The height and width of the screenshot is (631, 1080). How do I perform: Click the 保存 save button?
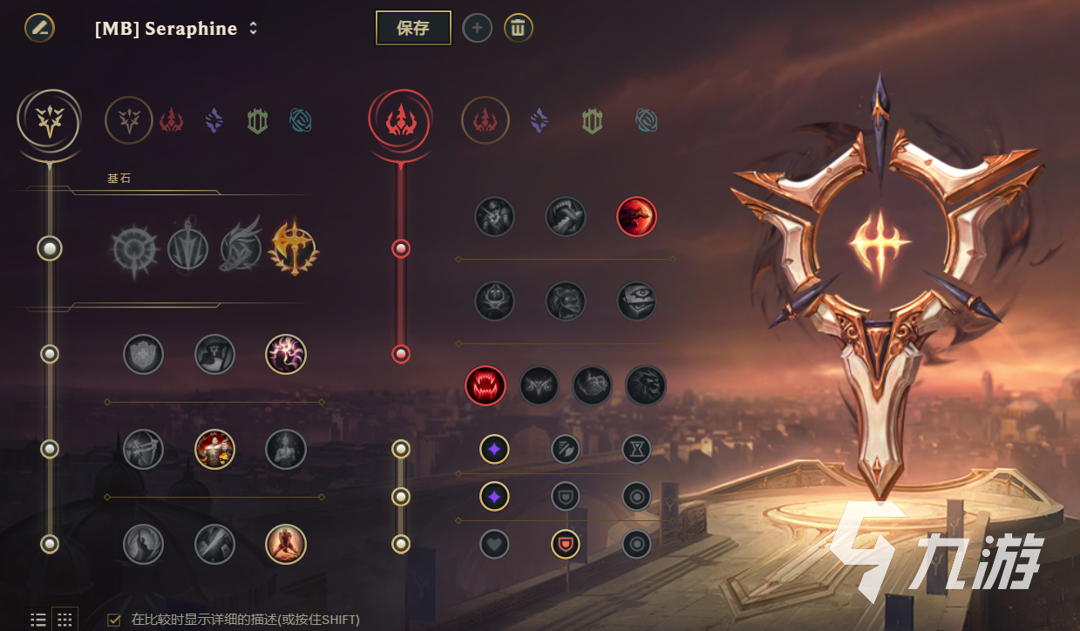(x=413, y=28)
